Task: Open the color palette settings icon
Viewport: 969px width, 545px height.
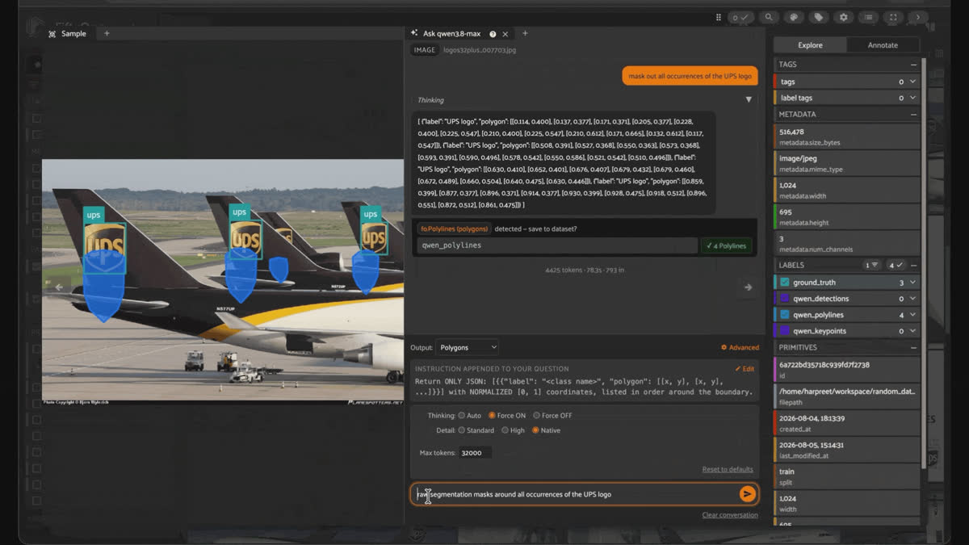Action: tap(794, 17)
